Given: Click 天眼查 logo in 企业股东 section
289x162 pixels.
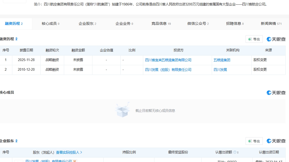Looking at the screenshot, I should coord(276,141).
